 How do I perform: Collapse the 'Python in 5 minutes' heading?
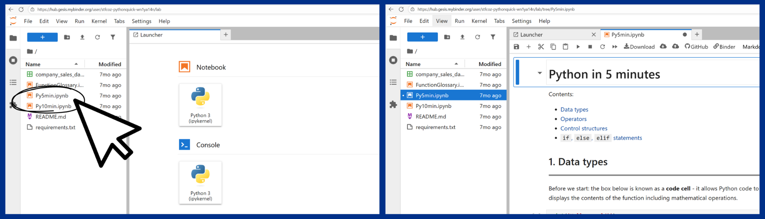click(540, 73)
